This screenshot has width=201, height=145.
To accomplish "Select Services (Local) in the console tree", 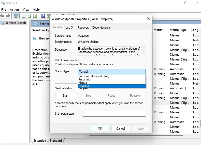I will pos(16,23).
